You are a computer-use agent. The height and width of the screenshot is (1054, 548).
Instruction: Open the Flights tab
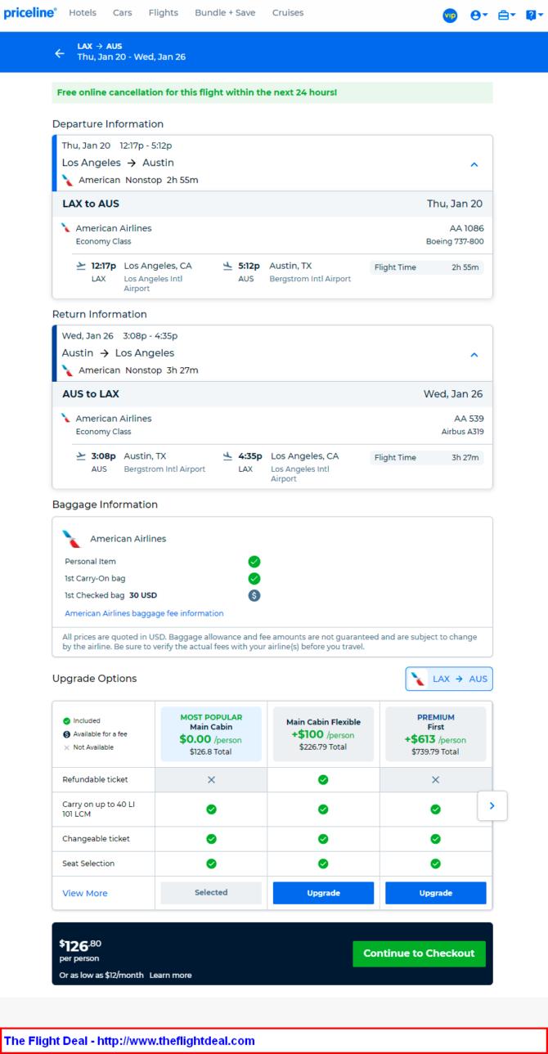coord(164,13)
